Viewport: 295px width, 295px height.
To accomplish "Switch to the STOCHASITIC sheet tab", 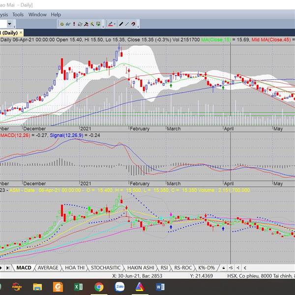I will click(x=106, y=268).
